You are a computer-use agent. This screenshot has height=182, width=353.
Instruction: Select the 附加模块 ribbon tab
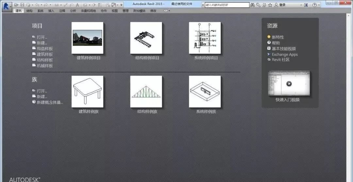click(139, 10)
